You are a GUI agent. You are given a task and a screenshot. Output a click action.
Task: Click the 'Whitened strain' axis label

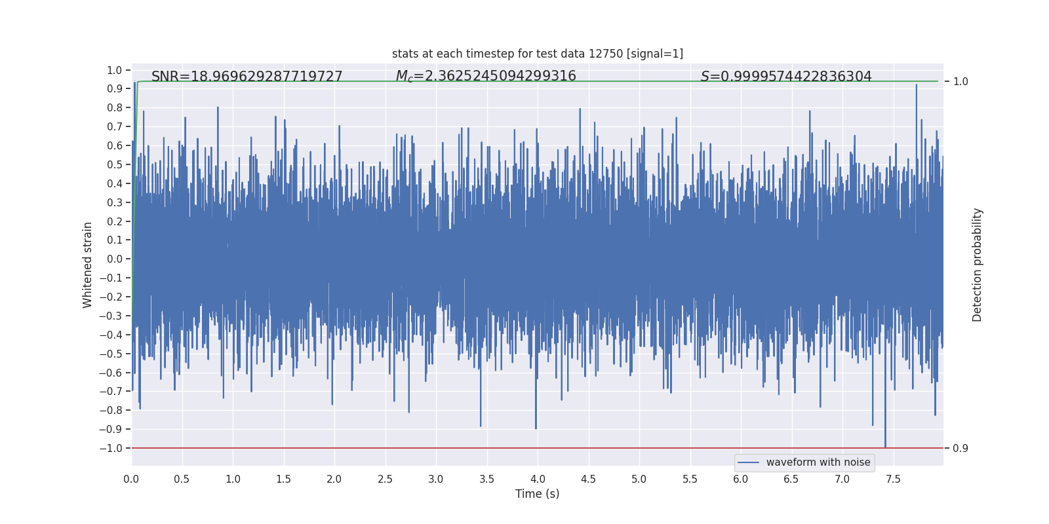(88, 265)
